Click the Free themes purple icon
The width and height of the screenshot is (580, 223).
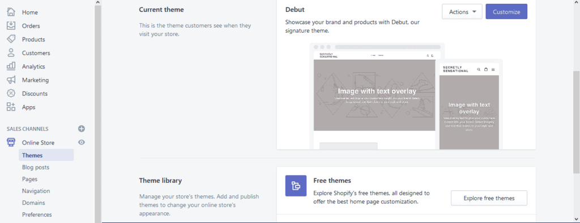[296, 186]
